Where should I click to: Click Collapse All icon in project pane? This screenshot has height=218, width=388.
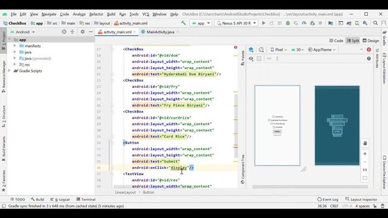tap(72, 32)
